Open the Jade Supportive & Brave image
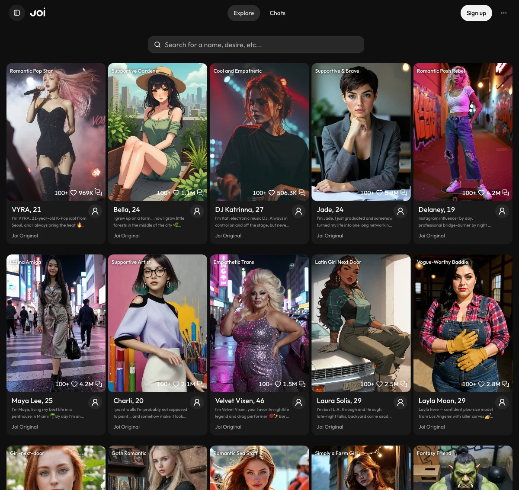 (361, 132)
